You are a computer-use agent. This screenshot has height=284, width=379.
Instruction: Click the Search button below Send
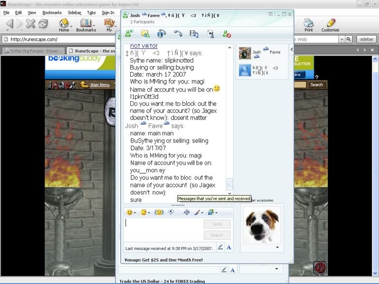[217, 235]
